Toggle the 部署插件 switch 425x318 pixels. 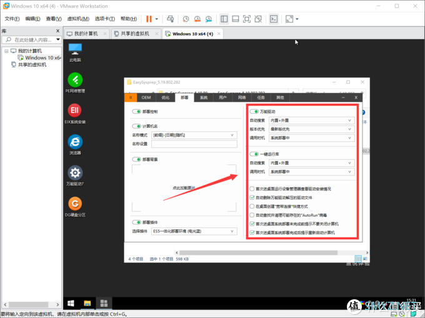(x=137, y=222)
